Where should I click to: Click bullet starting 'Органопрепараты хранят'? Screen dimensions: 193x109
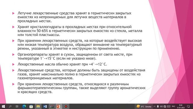click(75, 56)
